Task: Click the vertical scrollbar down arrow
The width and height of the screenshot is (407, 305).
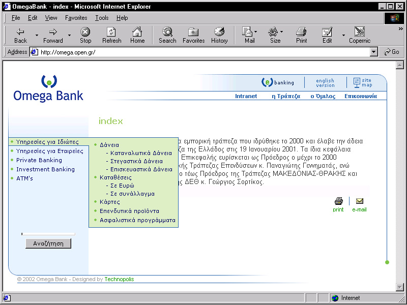Action: pyautogui.click(x=400, y=287)
